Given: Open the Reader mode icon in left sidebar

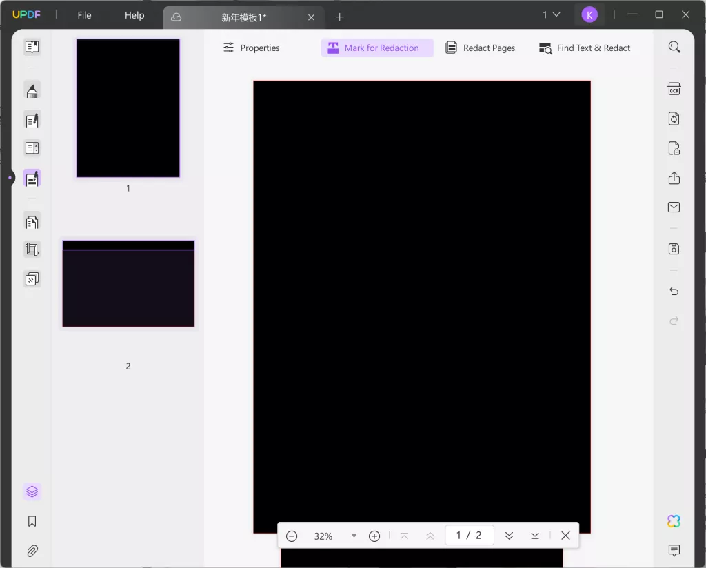Looking at the screenshot, I should coord(32,47).
